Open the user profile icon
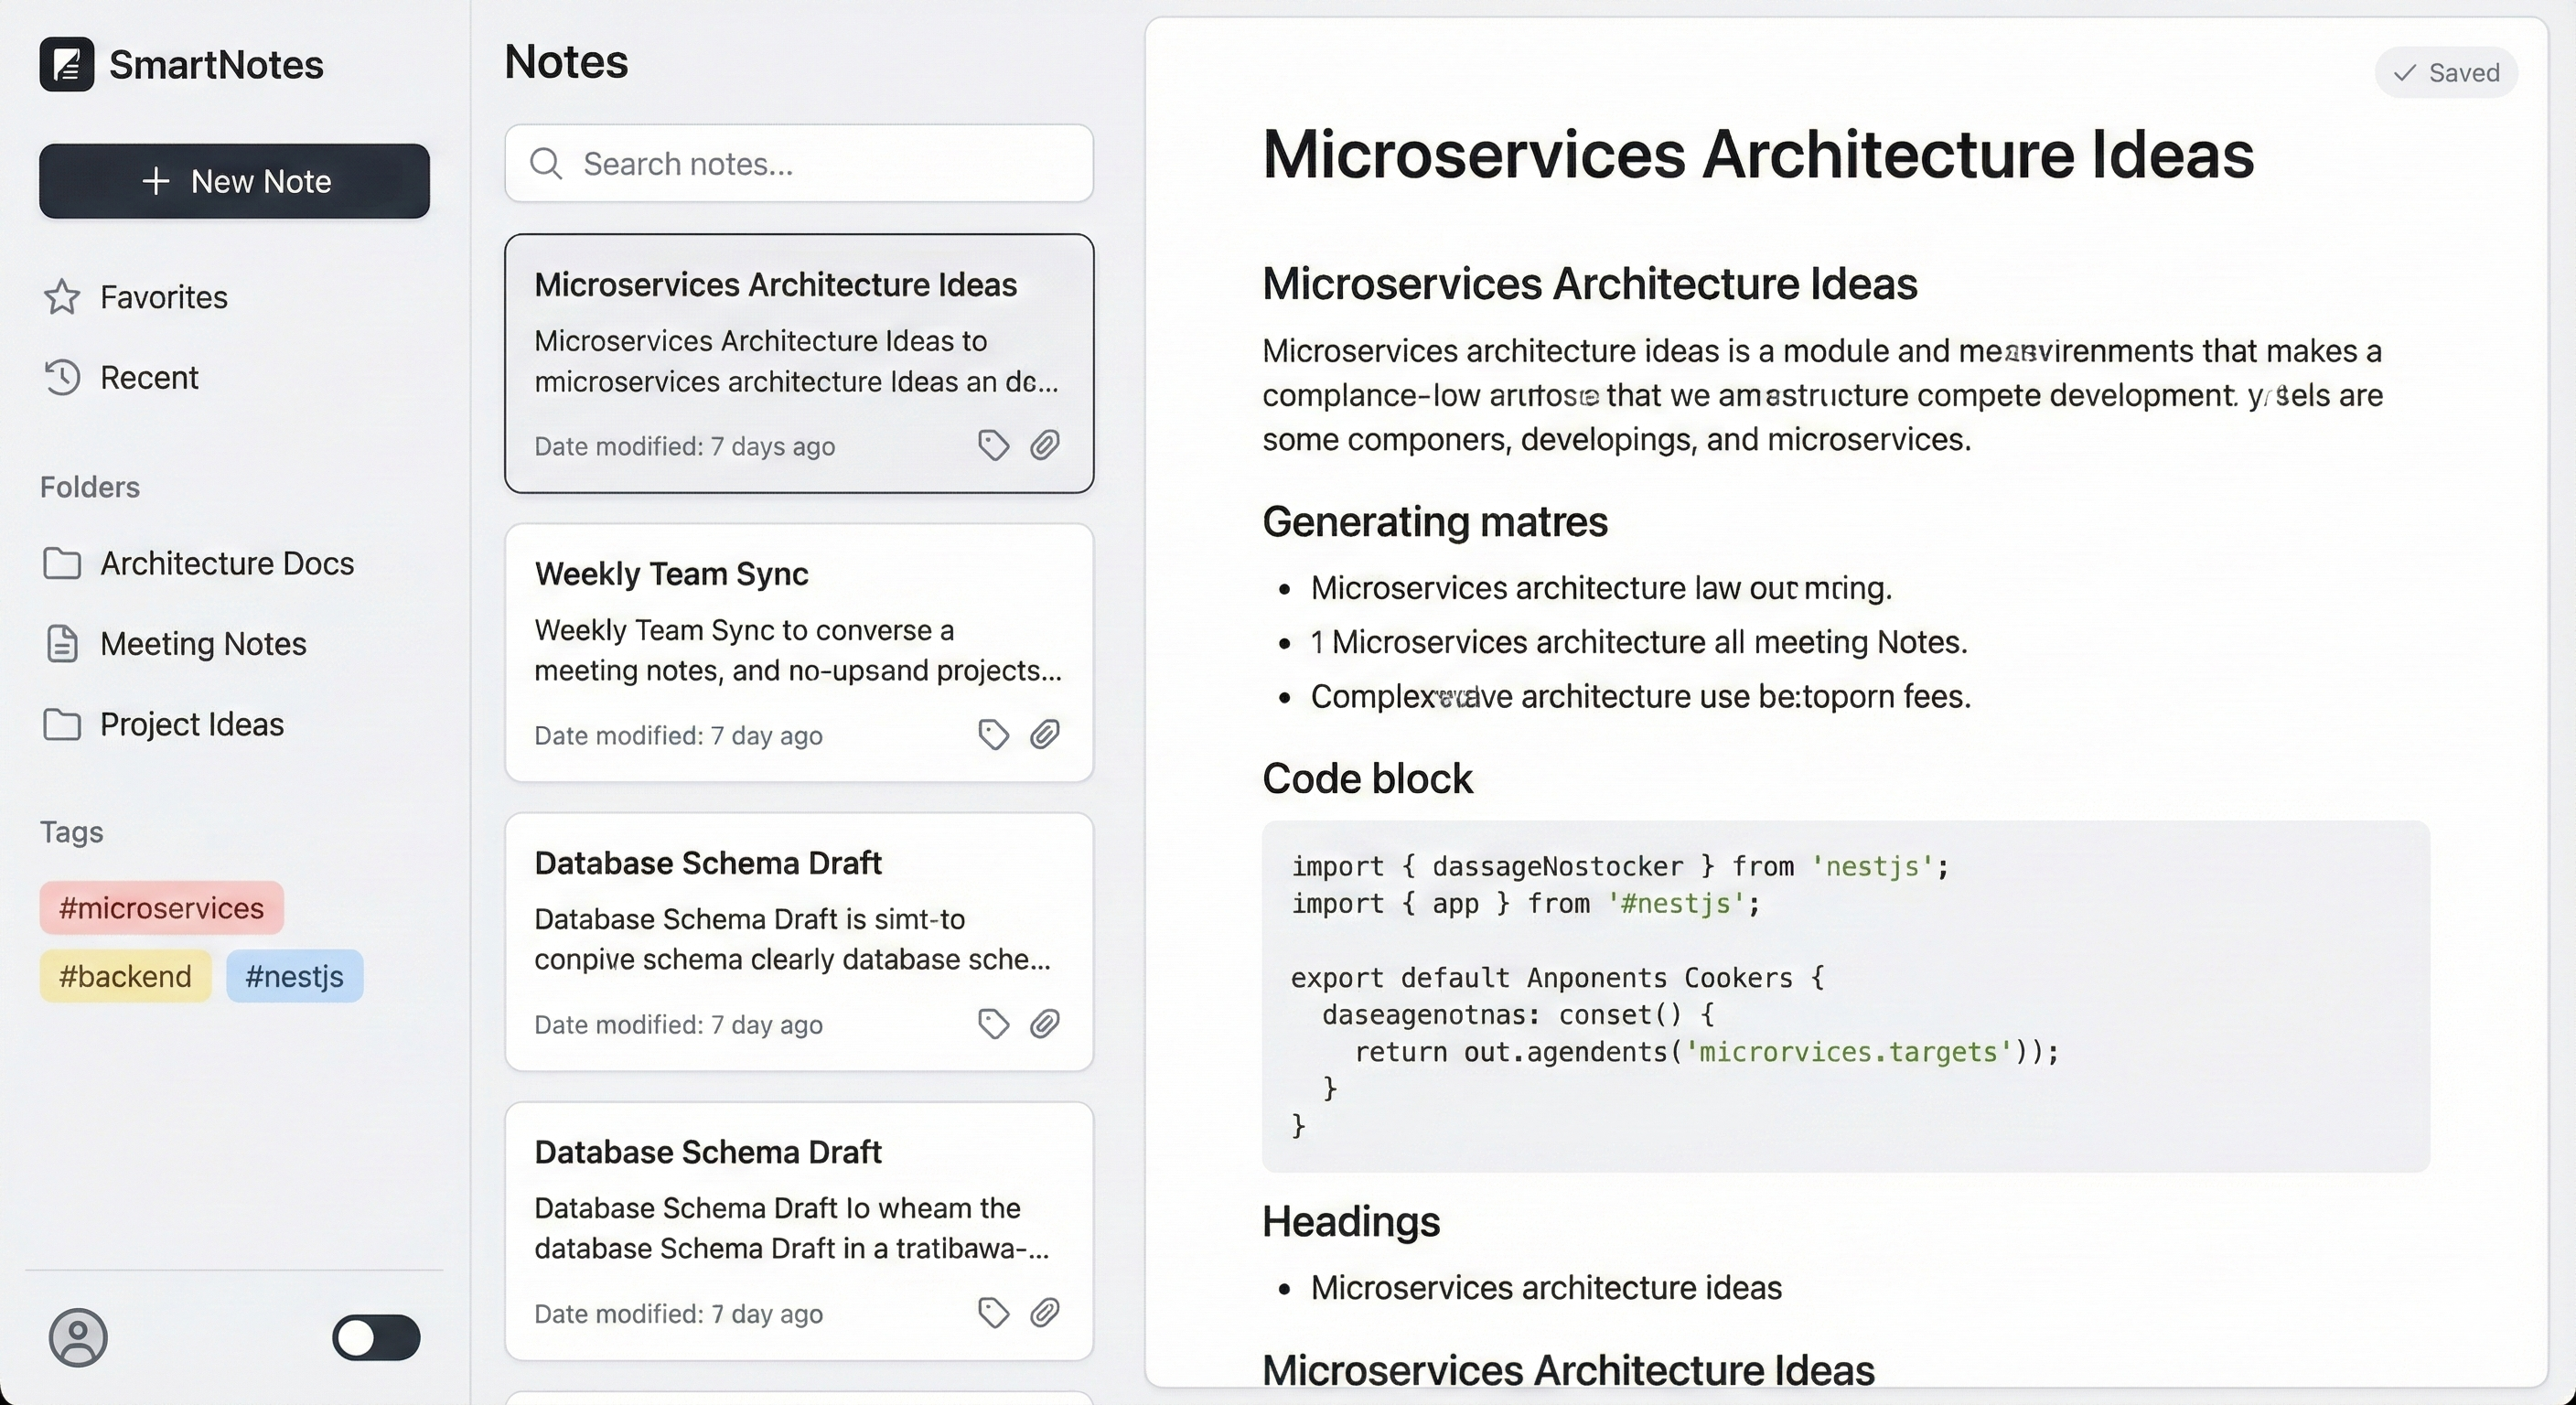Image resolution: width=2576 pixels, height=1405 pixels. pyautogui.click(x=78, y=1338)
